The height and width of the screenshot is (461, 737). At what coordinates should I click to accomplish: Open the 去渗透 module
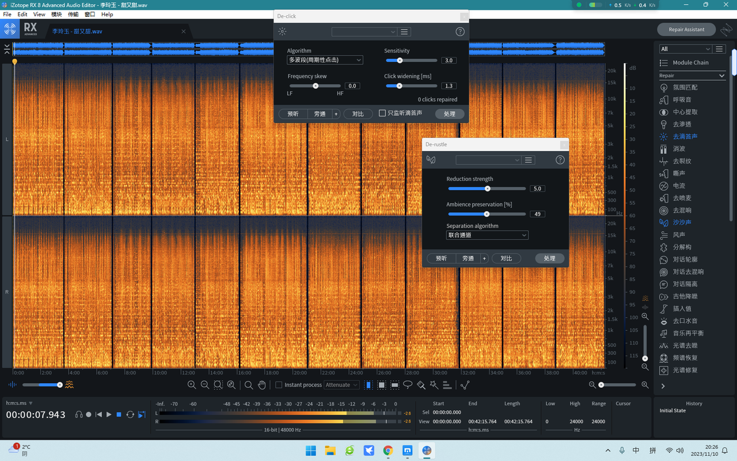pyautogui.click(x=682, y=124)
